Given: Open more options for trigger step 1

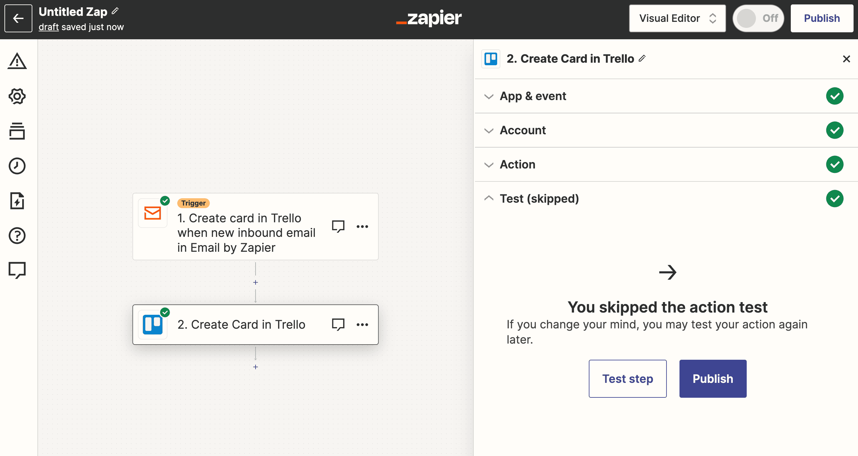Looking at the screenshot, I should coord(362,226).
